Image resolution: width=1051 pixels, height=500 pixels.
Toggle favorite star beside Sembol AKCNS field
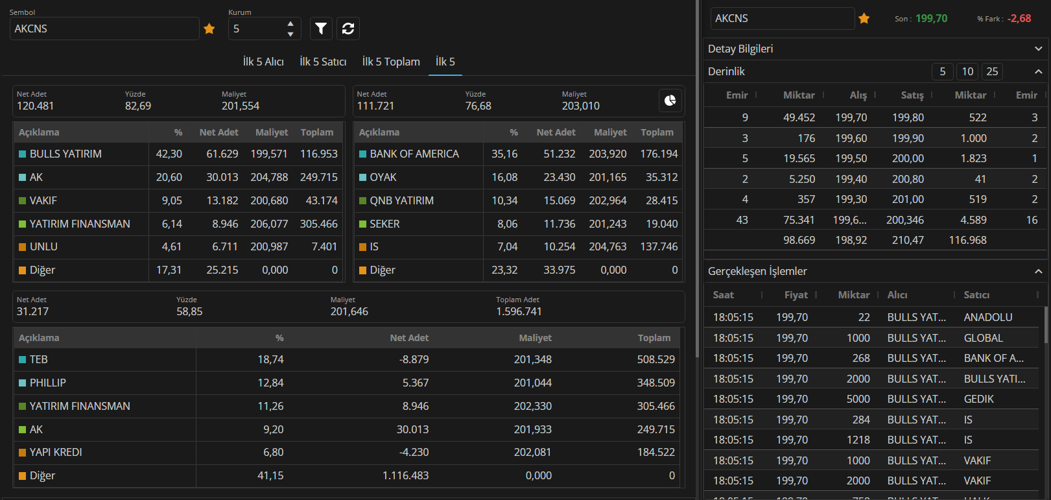tap(209, 29)
